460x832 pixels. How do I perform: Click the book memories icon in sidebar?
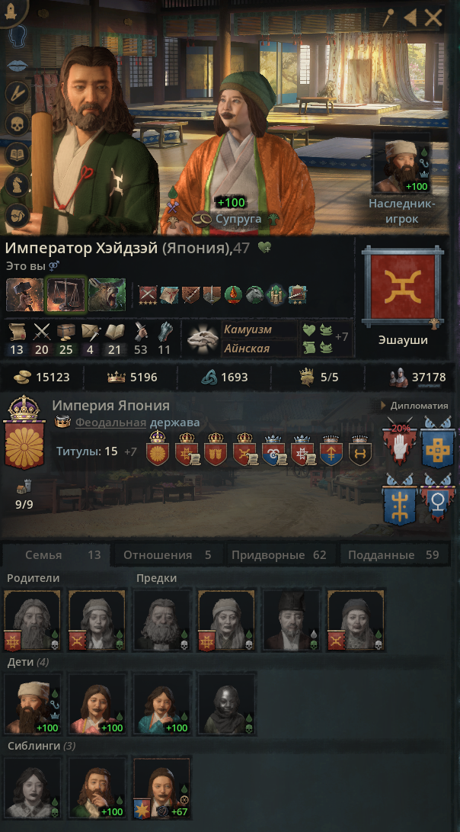click(x=17, y=154)
